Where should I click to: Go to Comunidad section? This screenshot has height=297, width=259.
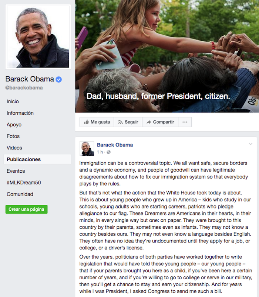click(x=20, y=194)
